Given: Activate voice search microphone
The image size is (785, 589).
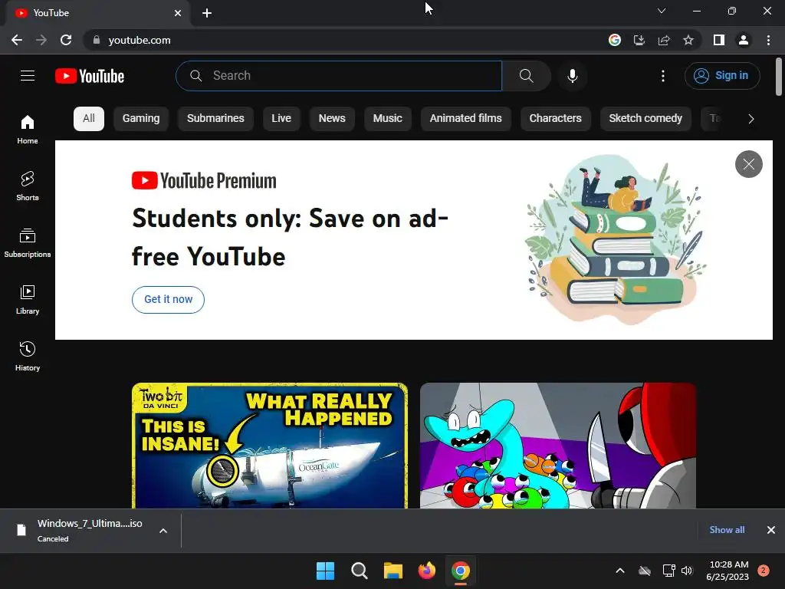Looking at the screenshot, I should [572, 76].
